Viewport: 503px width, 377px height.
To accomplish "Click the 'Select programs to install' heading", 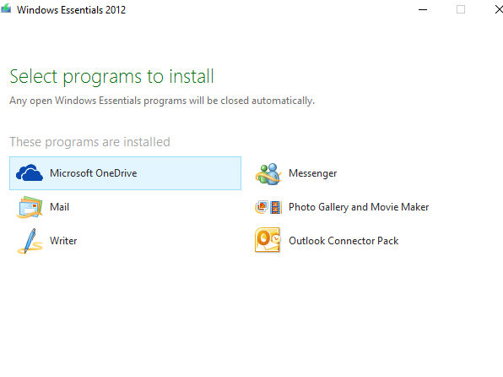I will [111, 76].
